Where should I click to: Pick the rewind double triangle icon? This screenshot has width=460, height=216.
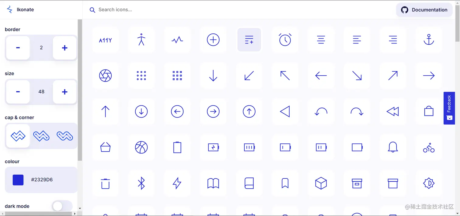(393, 111)
